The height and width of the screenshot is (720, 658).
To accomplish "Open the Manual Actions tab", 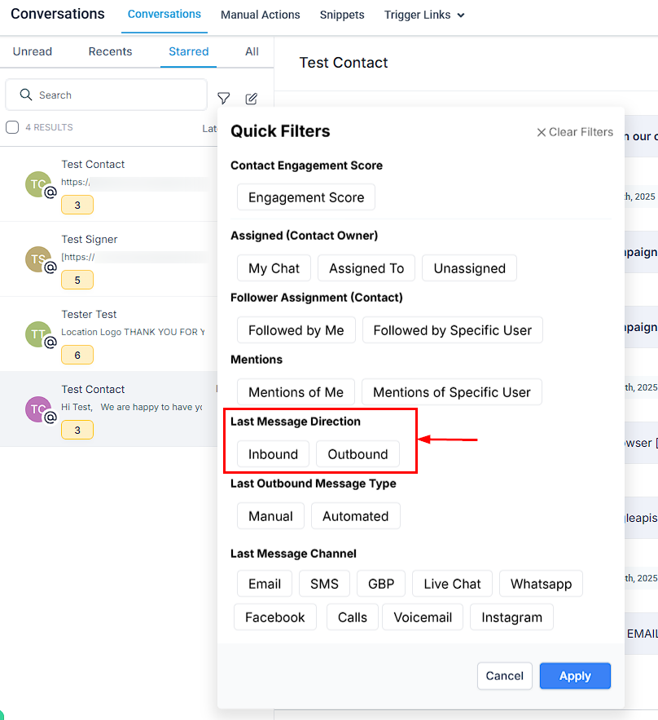I will click(260, 15).
